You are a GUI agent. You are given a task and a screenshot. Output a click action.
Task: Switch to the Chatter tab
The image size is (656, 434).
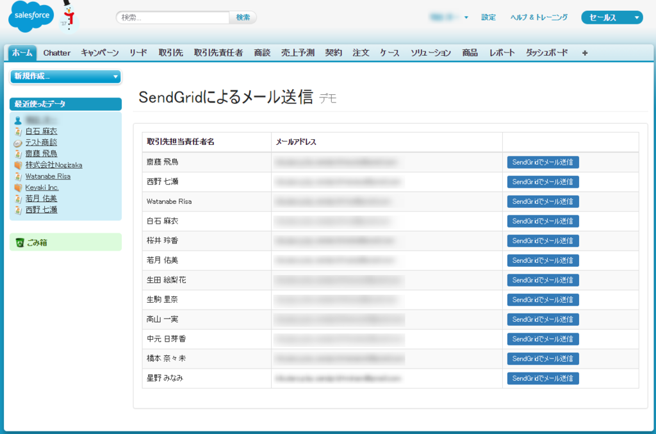[57, 53]
